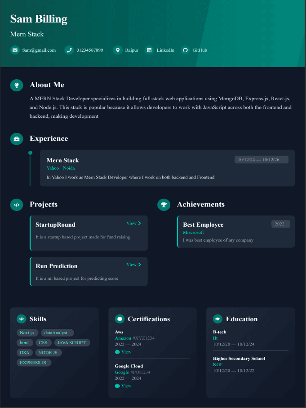Click the Projects code icon
This screenshot has width=306, height=408.
point(17,205)
